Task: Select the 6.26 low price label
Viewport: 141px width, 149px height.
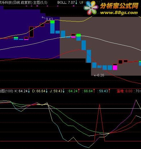Action: [101, 75]
